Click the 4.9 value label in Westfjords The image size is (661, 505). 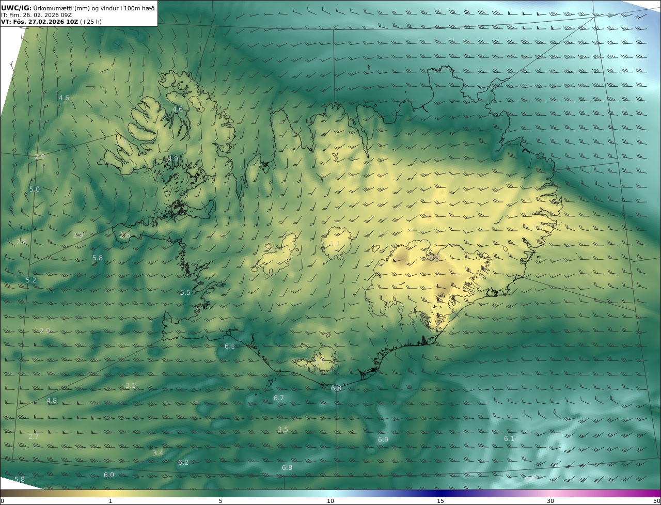[172, 159]
